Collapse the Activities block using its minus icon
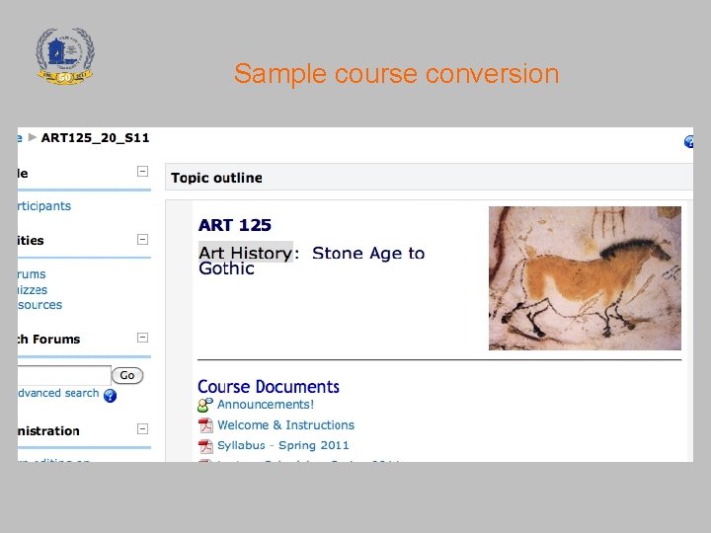This screenshot has height=533, width=711. point(142,239)
